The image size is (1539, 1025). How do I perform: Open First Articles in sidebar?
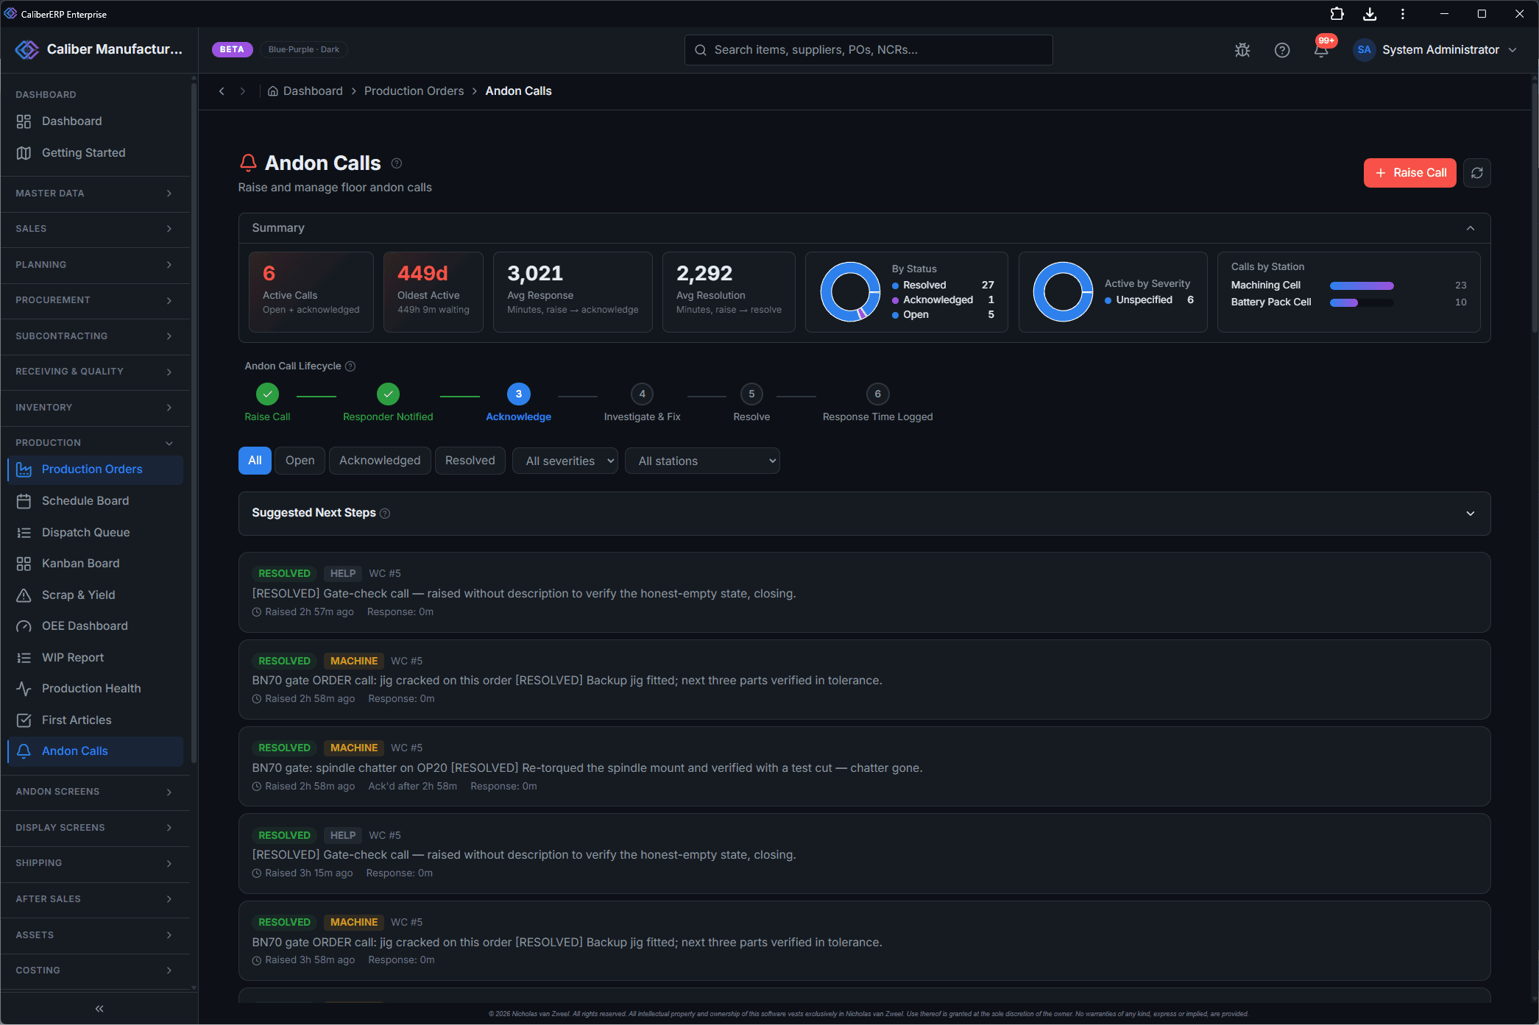coord(95,720)
